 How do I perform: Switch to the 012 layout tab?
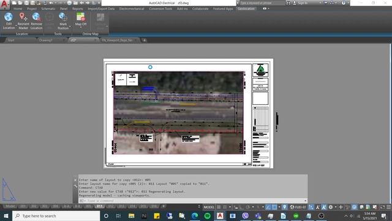(x=110, y=206)
